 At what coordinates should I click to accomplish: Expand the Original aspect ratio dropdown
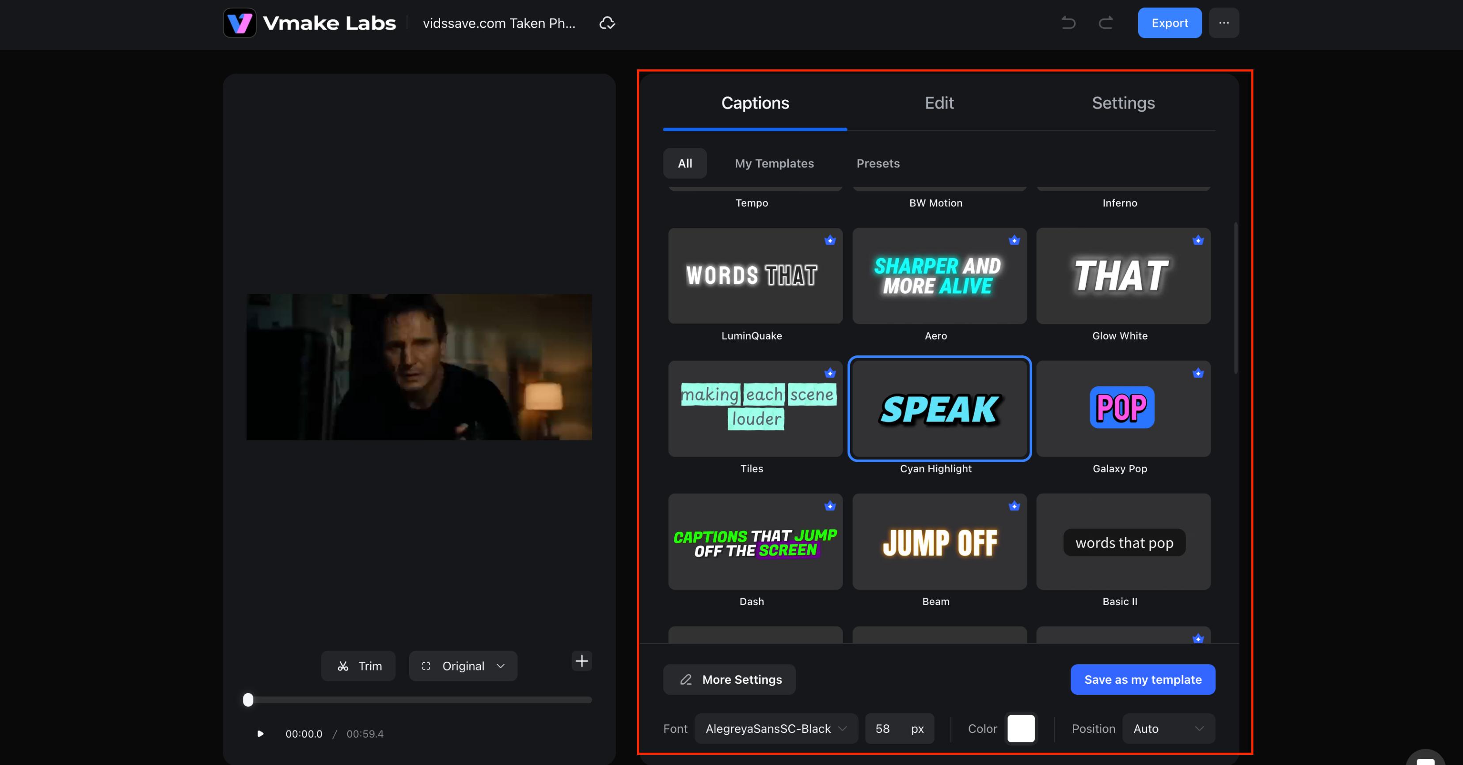pyautogui.click(x=463, y=666)
